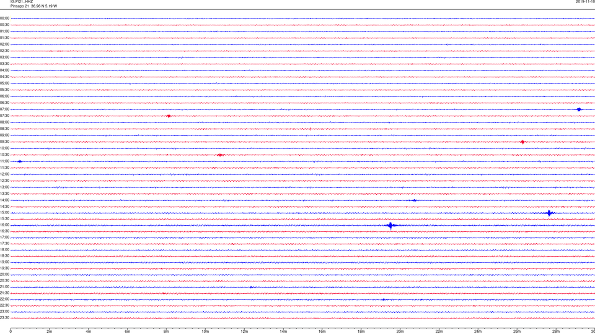
Task: Select the 21:00 row time label
Action: [4, 286]
